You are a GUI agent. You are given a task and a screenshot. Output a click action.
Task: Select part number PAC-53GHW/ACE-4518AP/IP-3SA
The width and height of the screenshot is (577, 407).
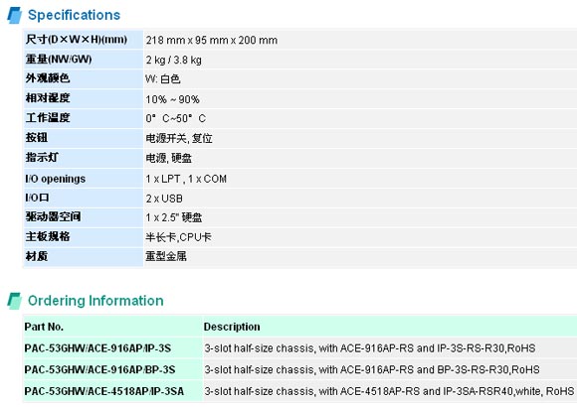104,391
